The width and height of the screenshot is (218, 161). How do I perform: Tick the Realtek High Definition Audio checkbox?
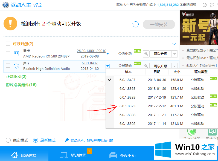pos(8,66)
